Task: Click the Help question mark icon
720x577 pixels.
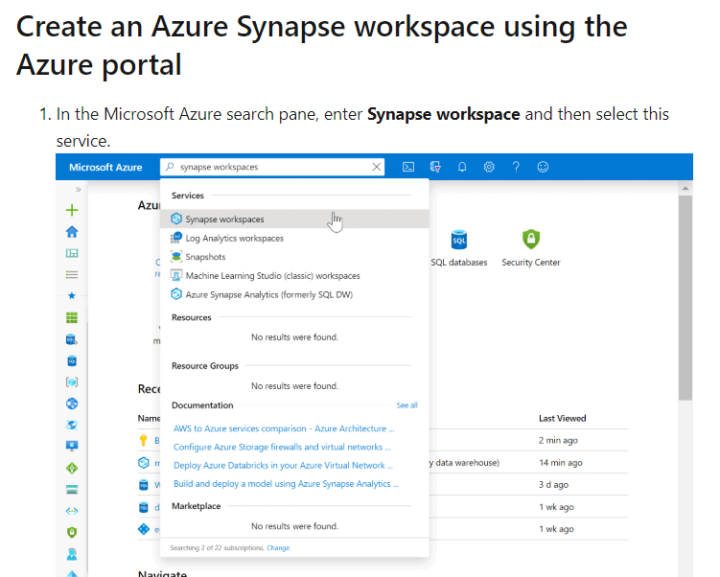Action: [516, 167]
